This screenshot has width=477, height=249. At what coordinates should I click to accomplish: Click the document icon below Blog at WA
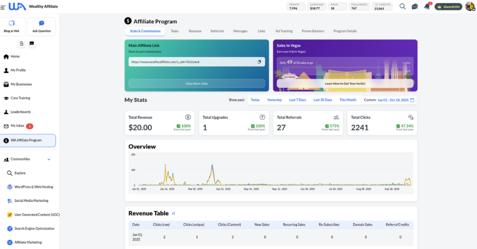22,43
